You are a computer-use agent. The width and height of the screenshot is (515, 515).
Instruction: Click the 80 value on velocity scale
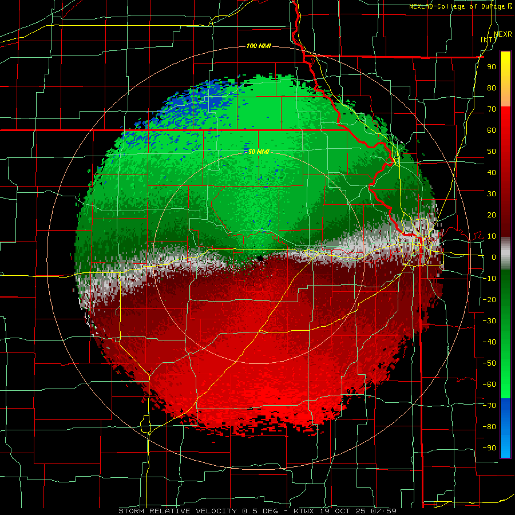click(x=492, y=88)
